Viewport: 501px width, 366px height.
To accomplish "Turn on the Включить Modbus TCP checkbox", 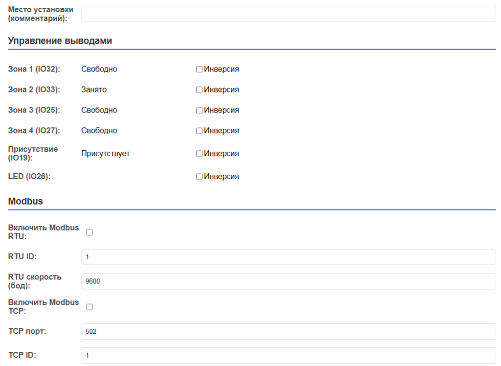I will [89, 307].
